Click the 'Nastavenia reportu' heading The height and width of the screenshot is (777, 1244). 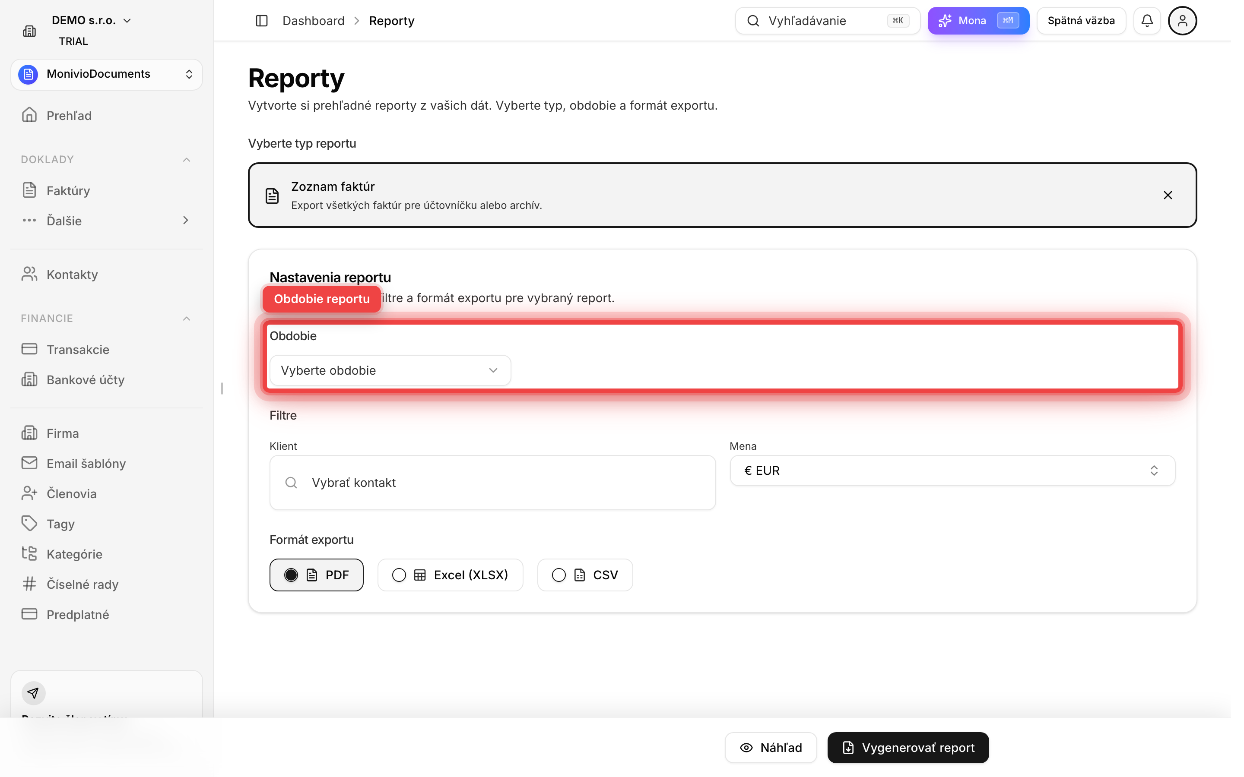tap(330, 278)
